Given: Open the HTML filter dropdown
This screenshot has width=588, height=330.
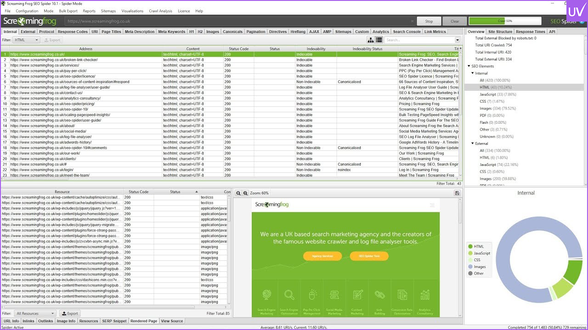Looking at the screenshot, I should (26, 40).
